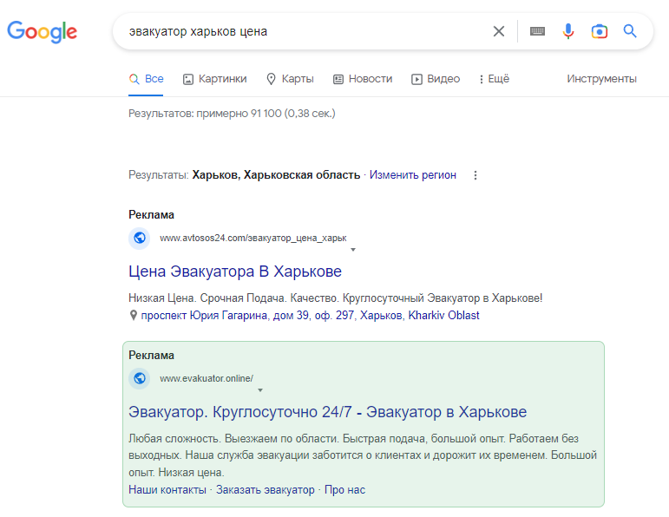This screenshot has width=669, height=517.
Task: Open Цена Эвакуатора В Харькове ad
Action: [234, 272]
